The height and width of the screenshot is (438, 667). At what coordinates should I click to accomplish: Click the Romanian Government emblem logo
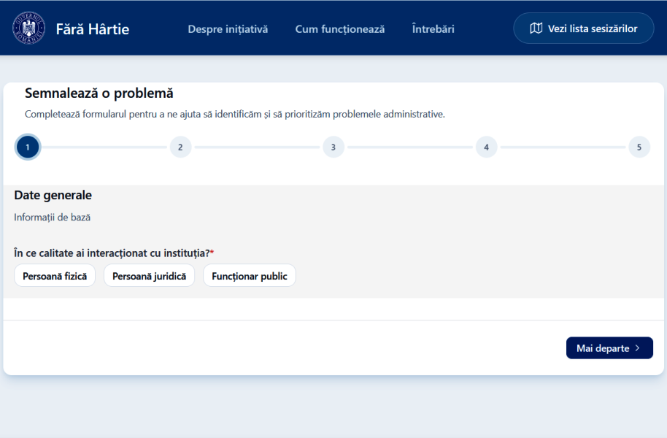pyautogui.click(x=28, y=28)
